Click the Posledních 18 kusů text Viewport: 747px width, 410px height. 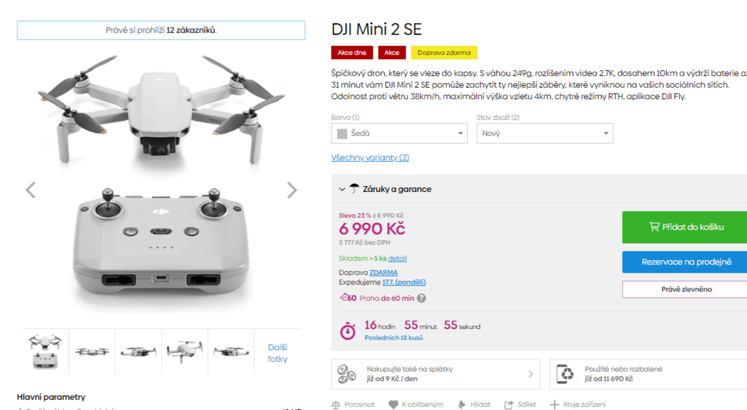coord(393,338)
